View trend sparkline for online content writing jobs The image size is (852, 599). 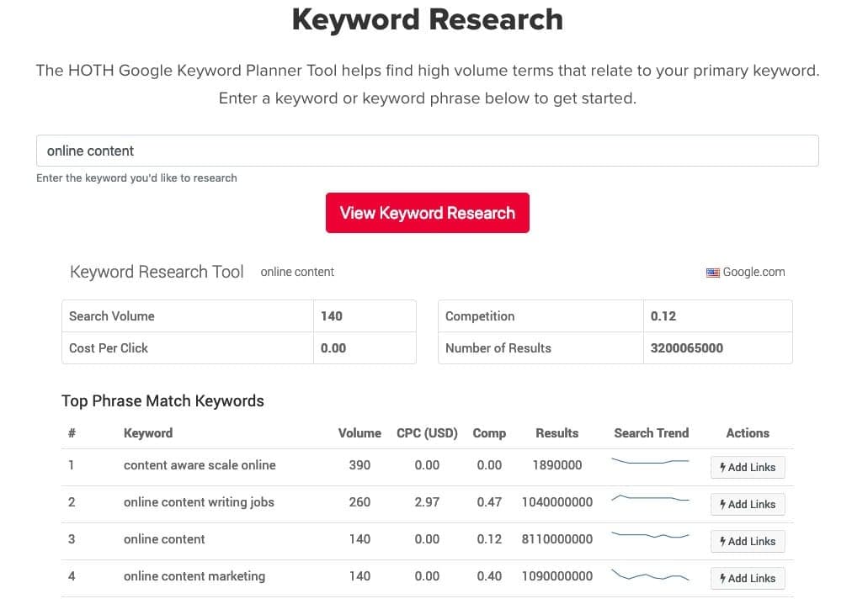point(650,499)
